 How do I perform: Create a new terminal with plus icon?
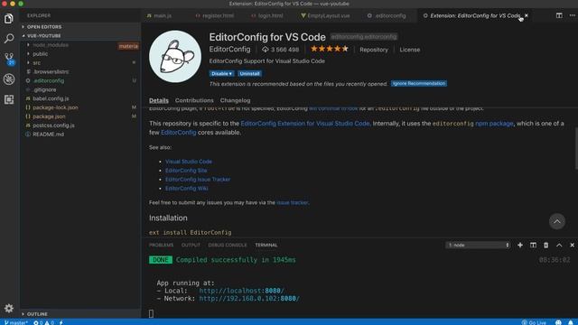tap(520, 245)
